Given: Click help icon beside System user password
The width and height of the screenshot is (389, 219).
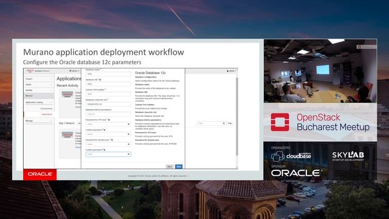Looking at the screenshot, I should [x=112, y=140].
